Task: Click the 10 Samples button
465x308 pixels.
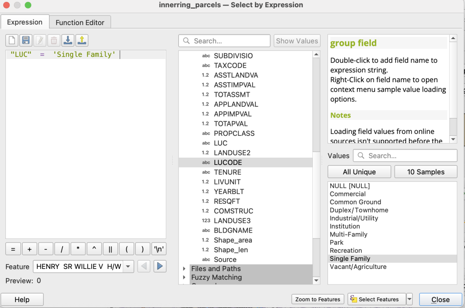Action: point(425,172)
